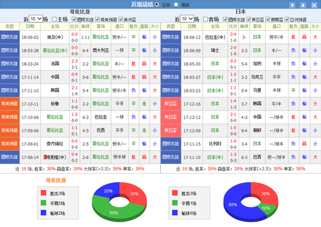This screenshot has width=321, height=227.
Task: Open team 埃及(中) in 18-06-02 row
Action: tap(55, 37)
